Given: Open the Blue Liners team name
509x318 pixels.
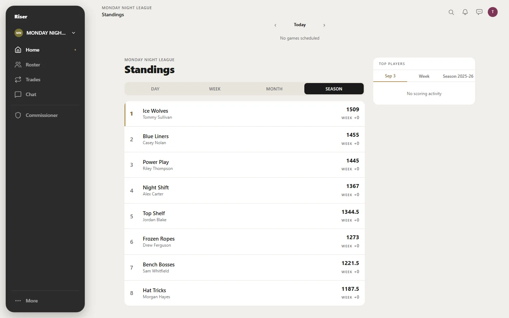Looking at the screenshot, I should [156, 136].
